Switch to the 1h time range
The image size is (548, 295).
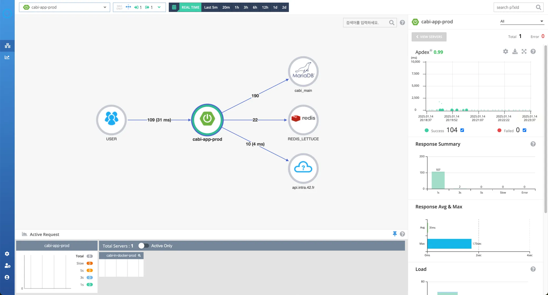point(237,7)
